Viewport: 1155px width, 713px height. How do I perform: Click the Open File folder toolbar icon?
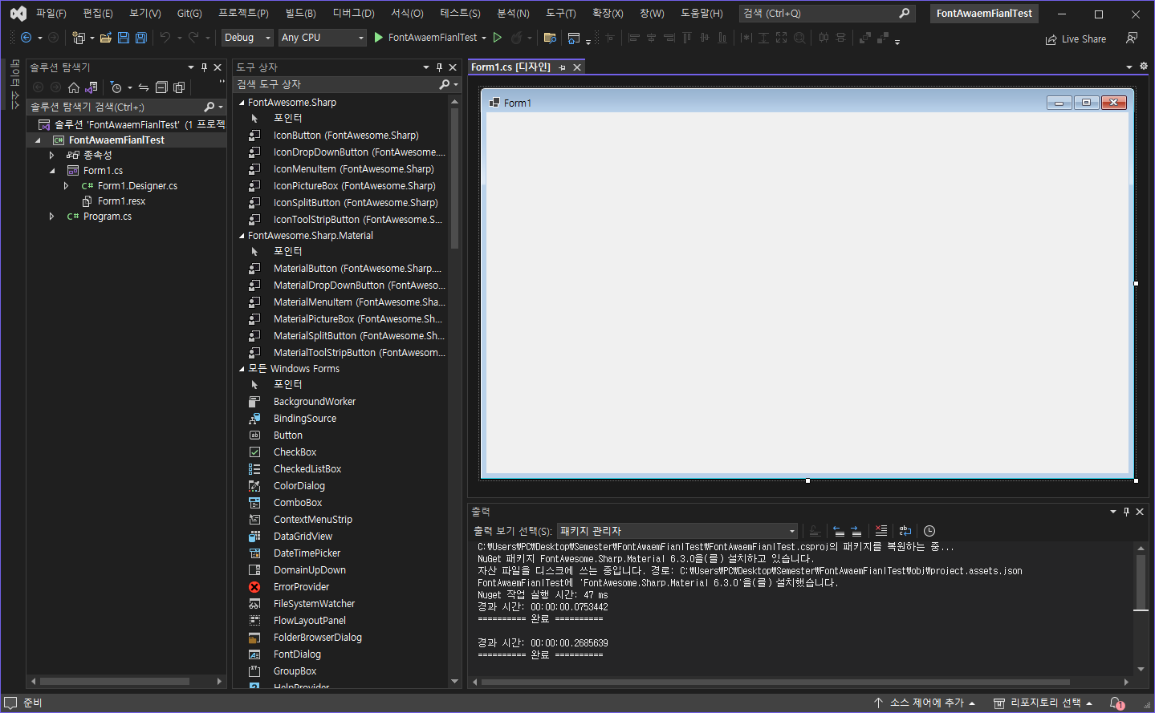[105, 38]
